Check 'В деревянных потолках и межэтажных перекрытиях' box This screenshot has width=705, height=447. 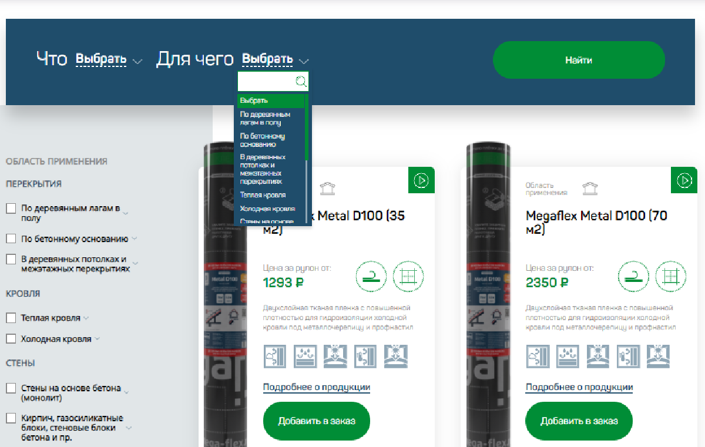11,259
